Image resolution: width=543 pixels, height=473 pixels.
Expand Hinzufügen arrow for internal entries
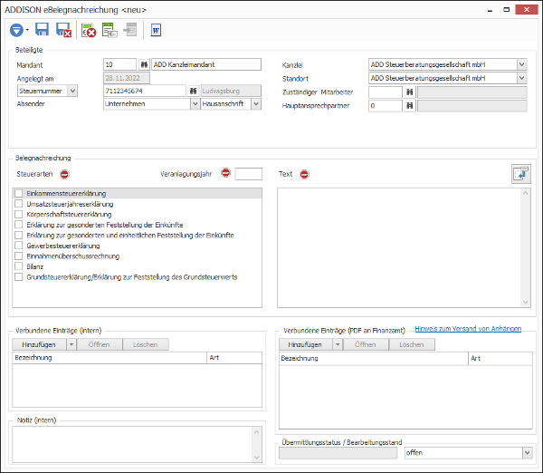(71, 344)
